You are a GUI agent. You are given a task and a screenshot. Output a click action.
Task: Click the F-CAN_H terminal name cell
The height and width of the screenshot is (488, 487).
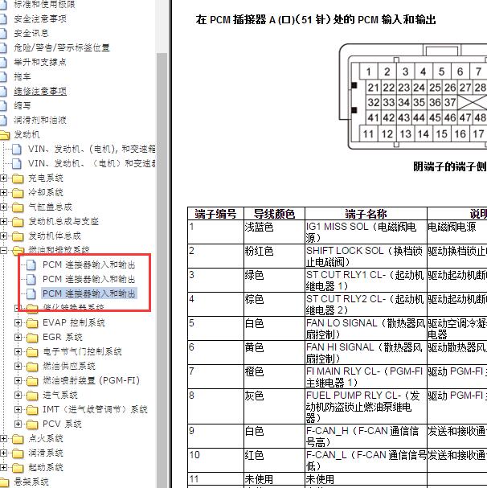pyautogui.click(x=366, y=436)
